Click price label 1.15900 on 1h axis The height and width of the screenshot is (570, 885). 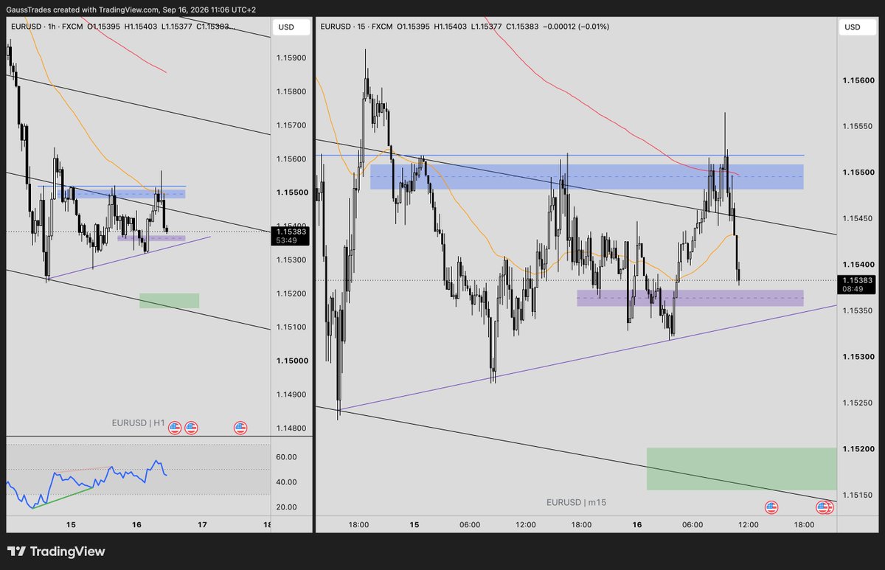pyautogui.click(x=292, y=58)
